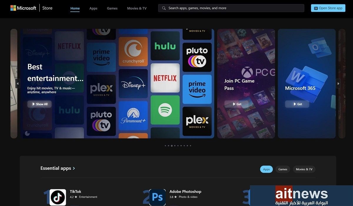Click the Open Store app button
Image resolution: width=353 pixels, height=206 pixels.
click(x=328, y=8)
